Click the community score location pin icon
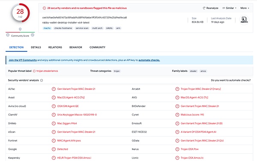 [20, 29]
